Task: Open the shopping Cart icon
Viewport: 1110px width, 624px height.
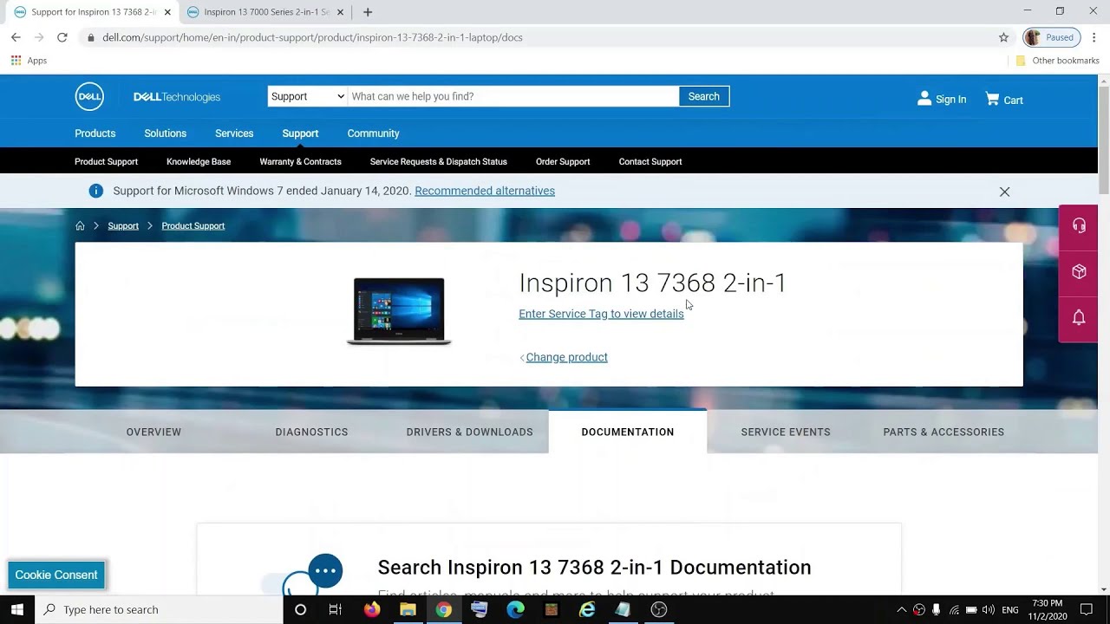Action: click(992, 99)
